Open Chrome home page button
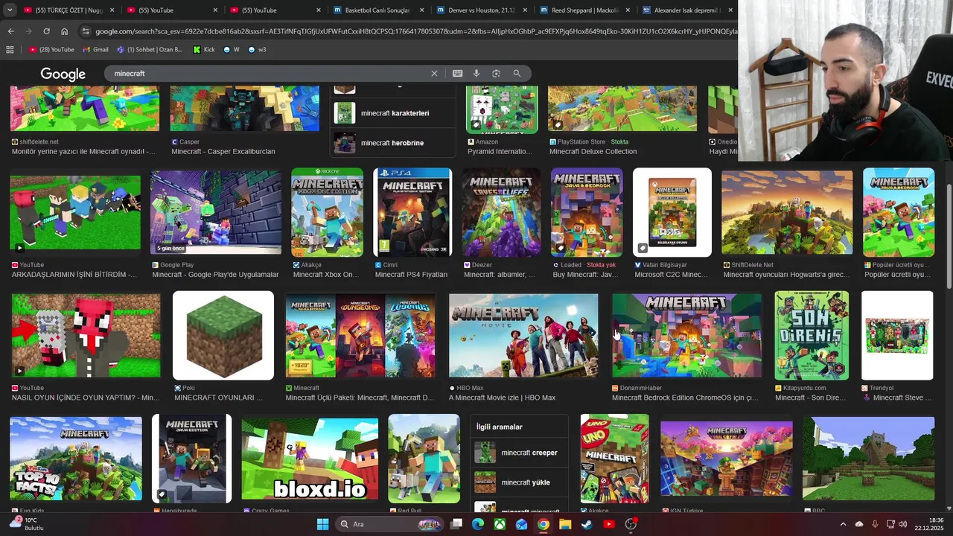 pyautogui.click(x=65, y=31)
